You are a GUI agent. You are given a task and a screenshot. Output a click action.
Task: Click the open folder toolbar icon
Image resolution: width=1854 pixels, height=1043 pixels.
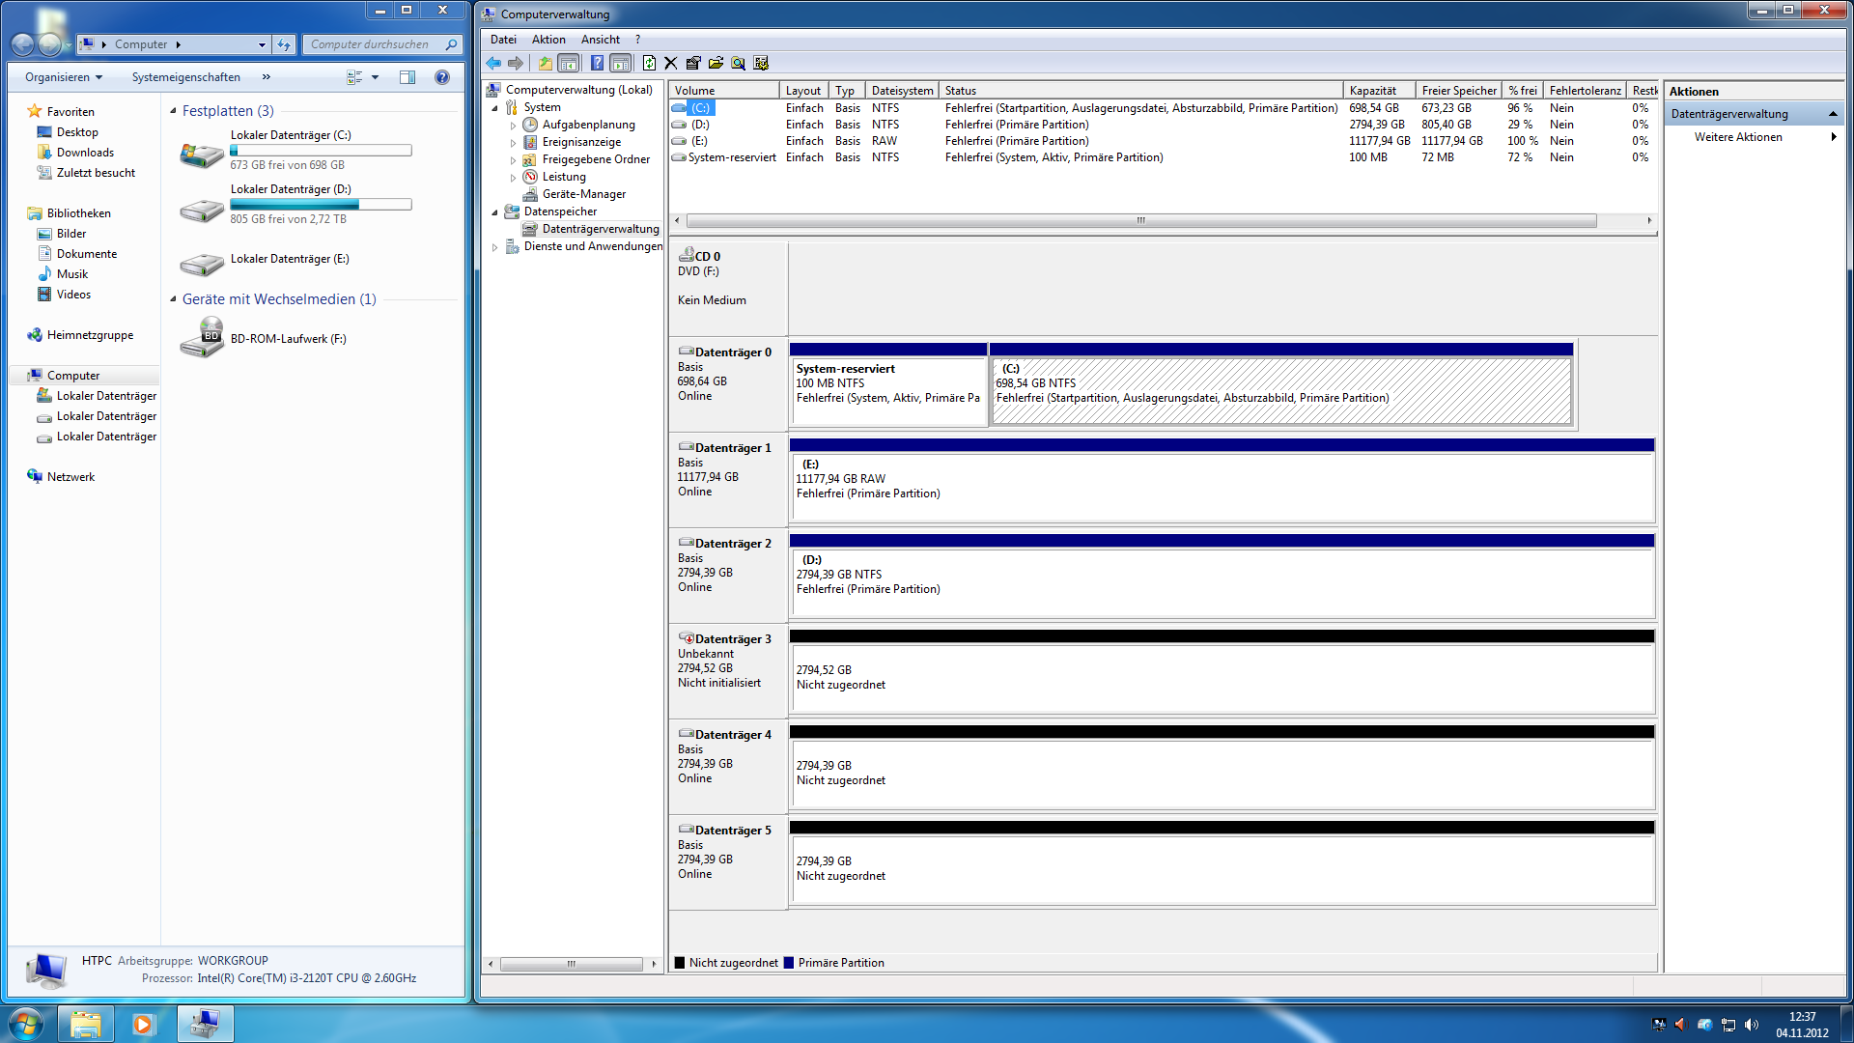pos(716,64)
